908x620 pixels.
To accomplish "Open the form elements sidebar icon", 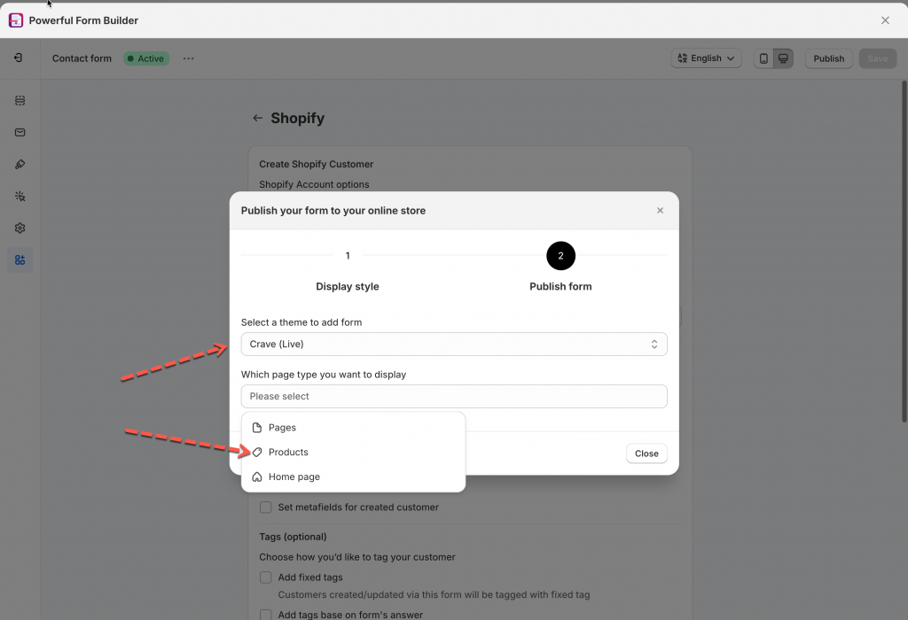I will click(x=20, y=101).
